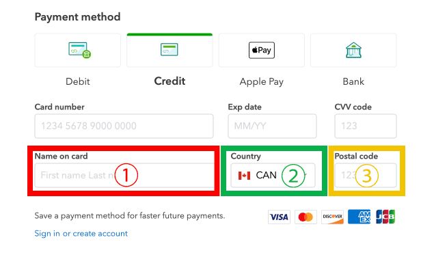
Task: Switch to the Apple Pay label tab
Action: (262, 82)
